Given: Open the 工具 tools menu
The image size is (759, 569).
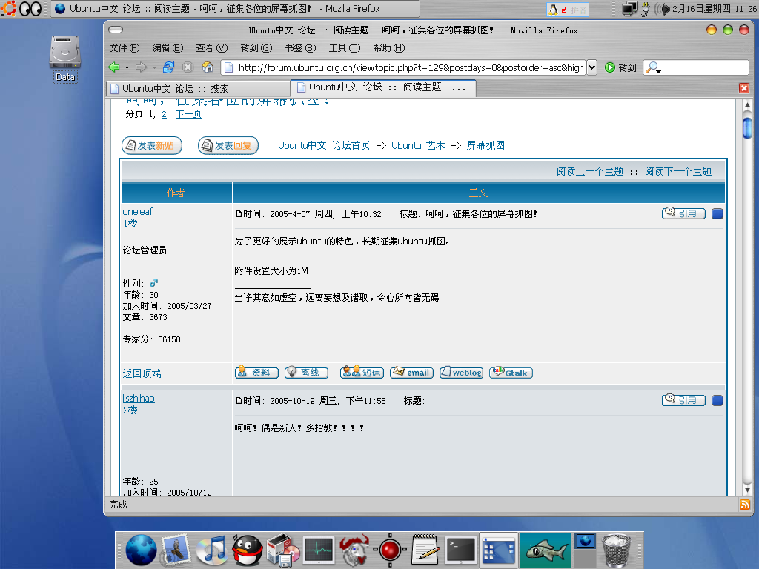Looking at the screenshot, I should pos(345,48).
